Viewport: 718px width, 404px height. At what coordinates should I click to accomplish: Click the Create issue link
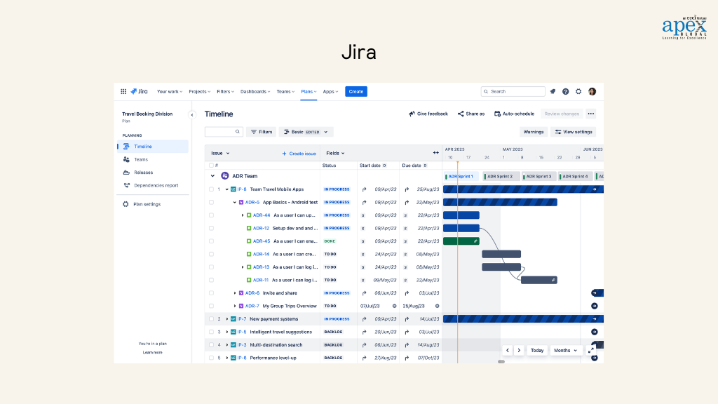click(x=299, y=154)
